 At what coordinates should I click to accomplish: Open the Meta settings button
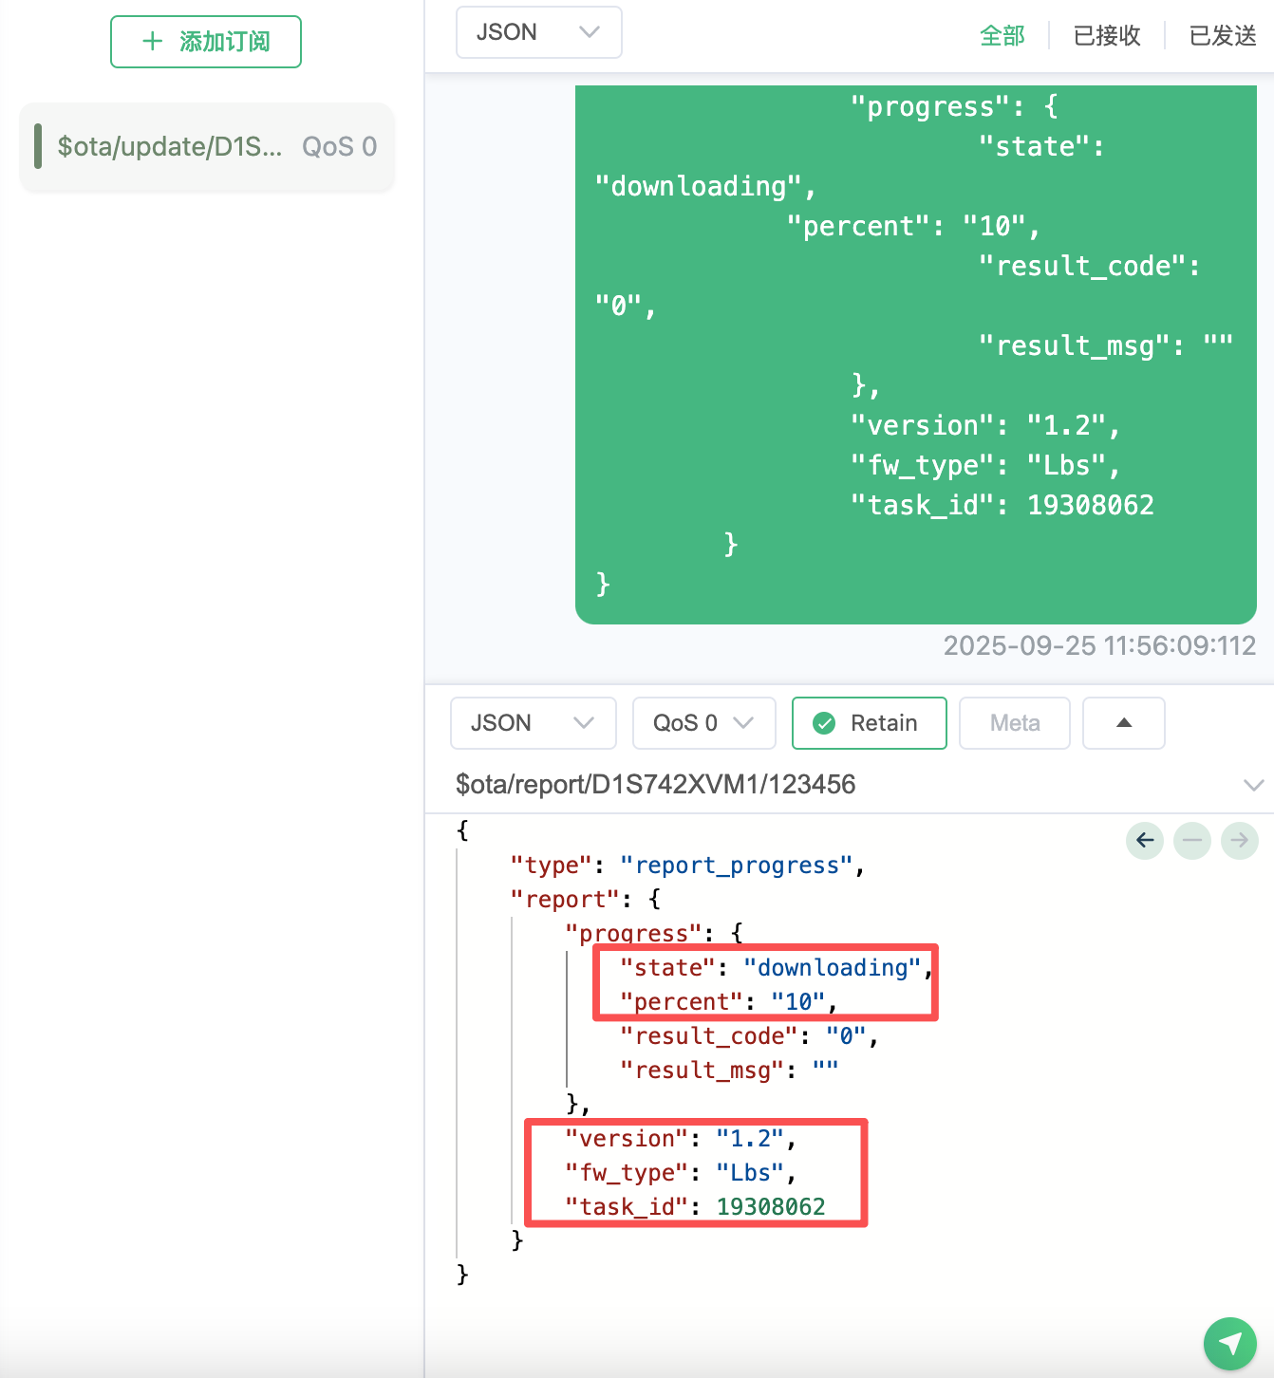coord(1014,723)
